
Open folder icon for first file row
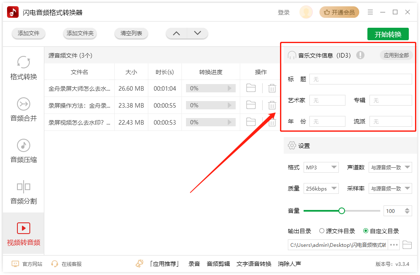pos(251,88)
